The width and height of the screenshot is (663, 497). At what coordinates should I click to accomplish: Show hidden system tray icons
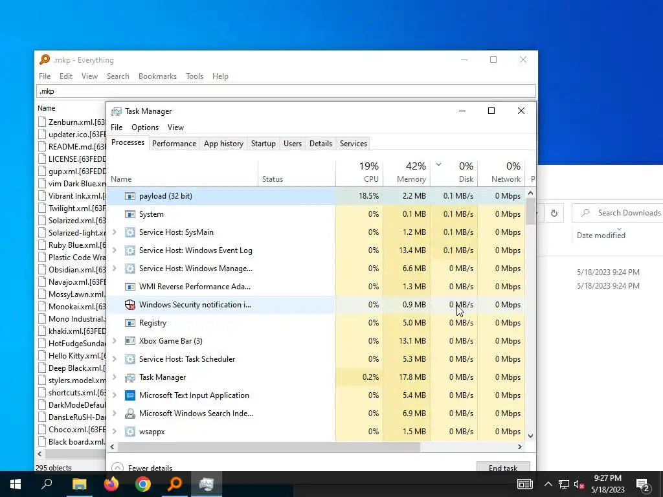click(548, 484)
